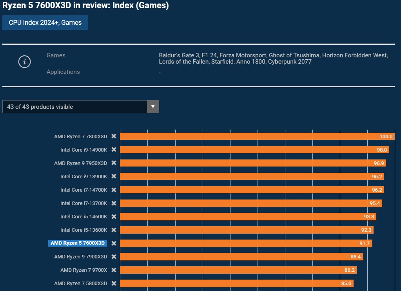Click the AMD Ryzen 7 5800X3D label
401x291 pixels.
point(81,283)
